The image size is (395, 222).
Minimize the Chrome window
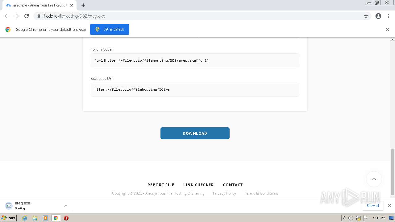coord(369,2)
